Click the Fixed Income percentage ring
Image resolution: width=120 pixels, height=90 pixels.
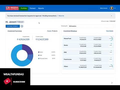point(111,59)
